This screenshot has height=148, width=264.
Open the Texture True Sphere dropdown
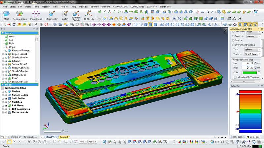click(252, 54)
